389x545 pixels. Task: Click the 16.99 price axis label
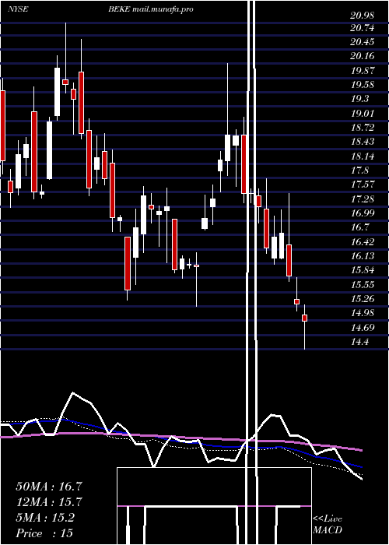pyautogui.click(x=363, y=213)
